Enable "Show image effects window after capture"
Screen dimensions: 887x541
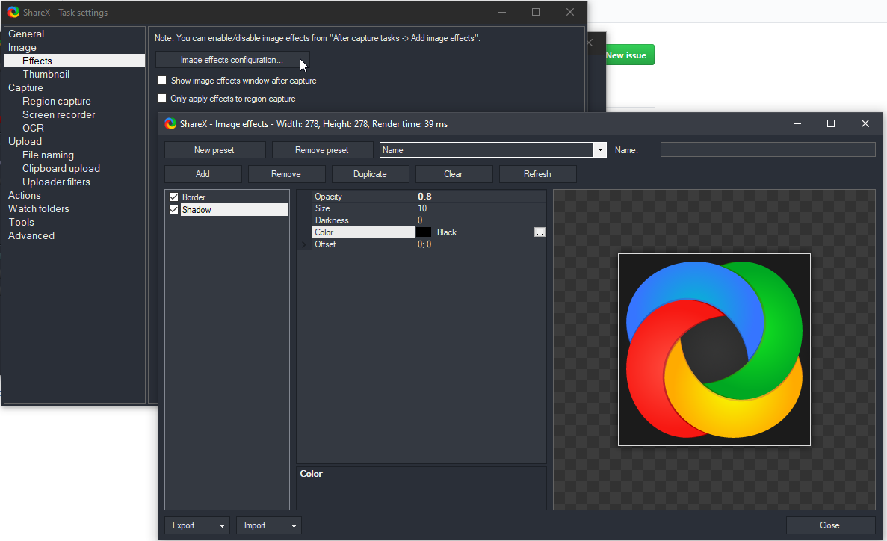[x=161, y=80]
